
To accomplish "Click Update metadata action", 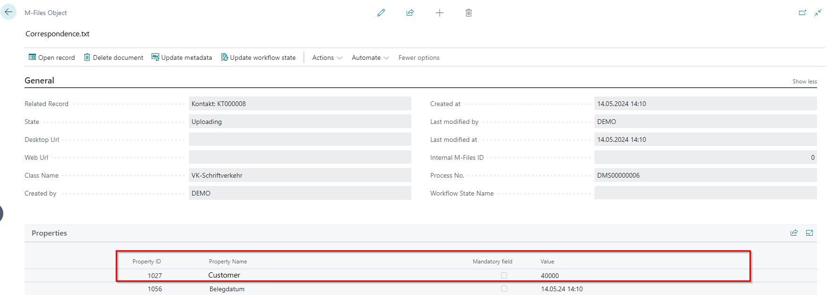I will [x=182, y=57].
